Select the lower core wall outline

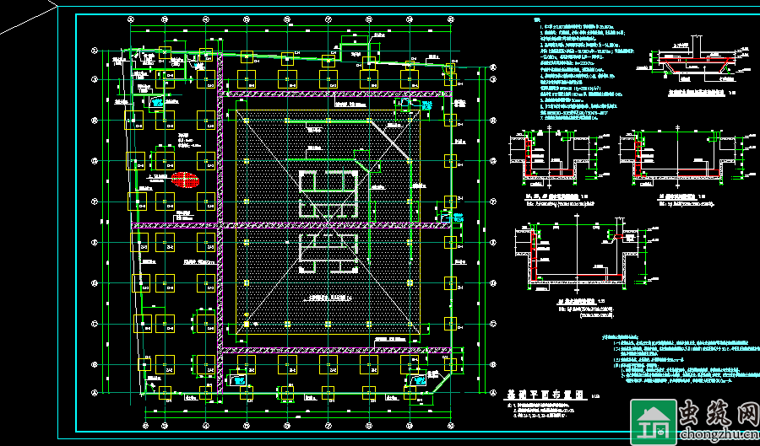coord(328,255)
